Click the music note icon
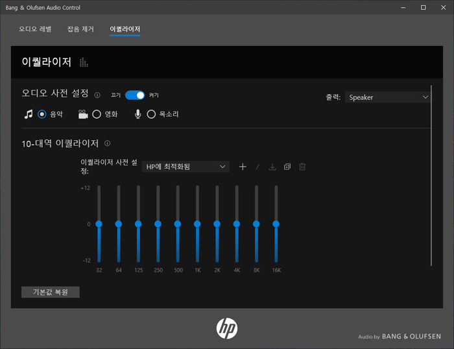 (x=29, y=114)
